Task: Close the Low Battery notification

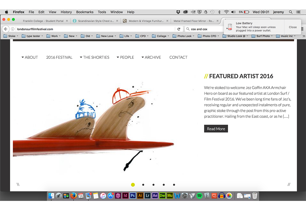Action: click(293, 27)
